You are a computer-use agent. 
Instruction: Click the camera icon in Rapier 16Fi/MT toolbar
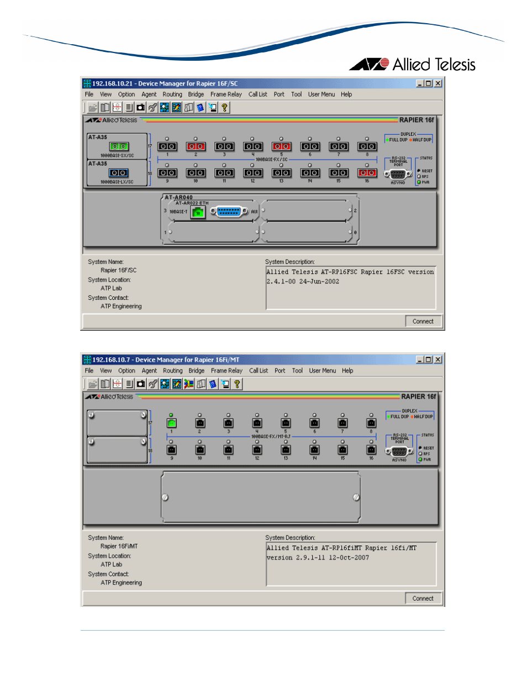point(141,384)
